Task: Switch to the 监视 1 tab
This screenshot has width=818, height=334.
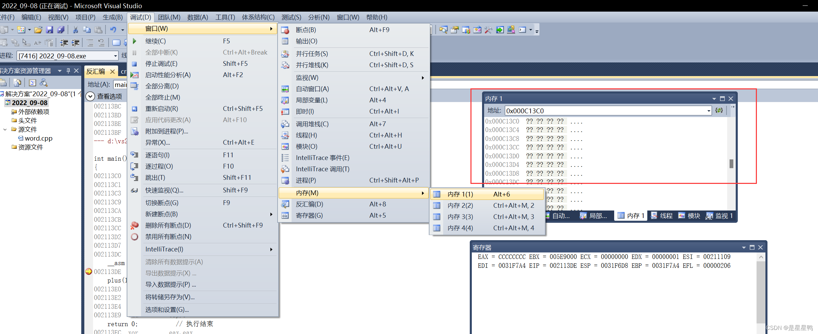Action: 719,216
